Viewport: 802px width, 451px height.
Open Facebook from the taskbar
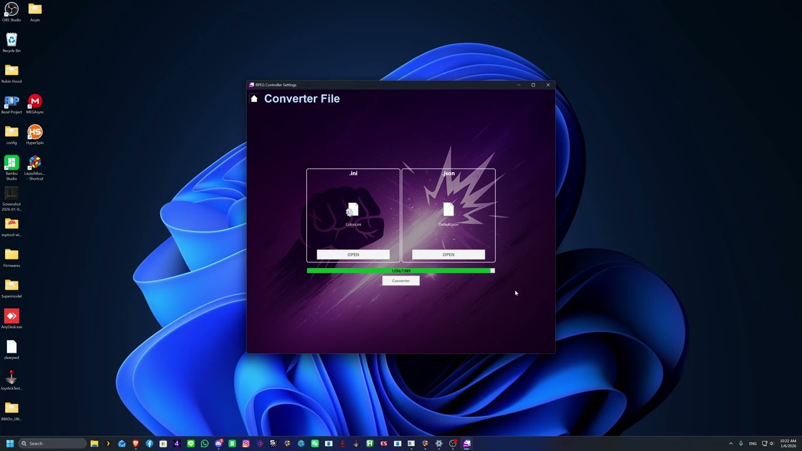pos(149,443)
